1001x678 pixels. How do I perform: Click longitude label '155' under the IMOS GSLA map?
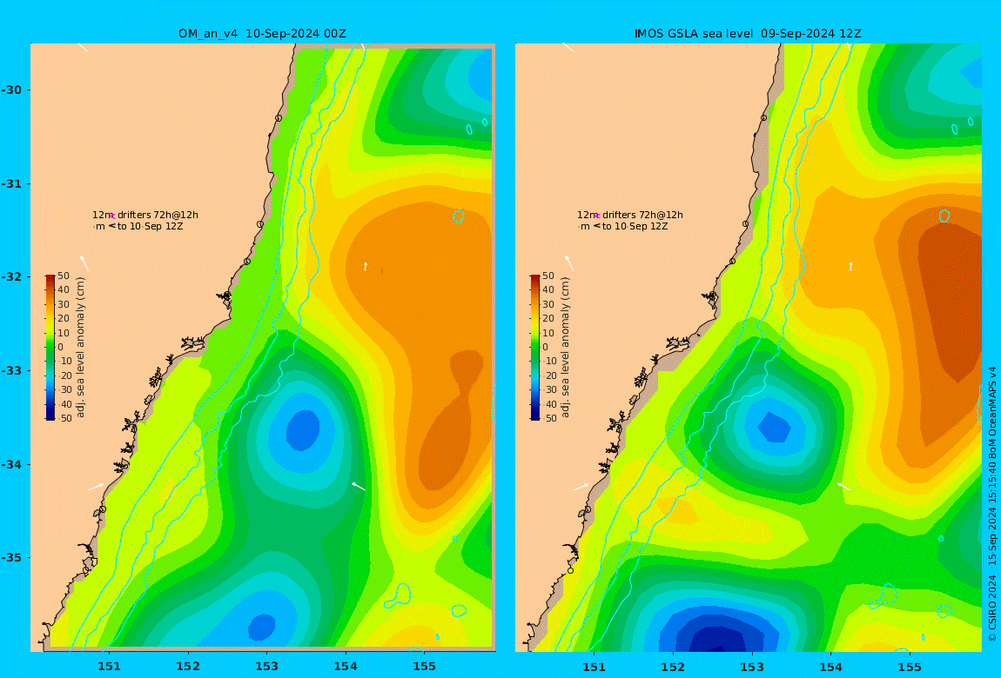point(910,667)
